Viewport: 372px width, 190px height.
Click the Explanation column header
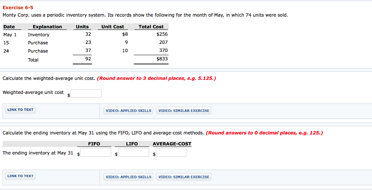47,27
